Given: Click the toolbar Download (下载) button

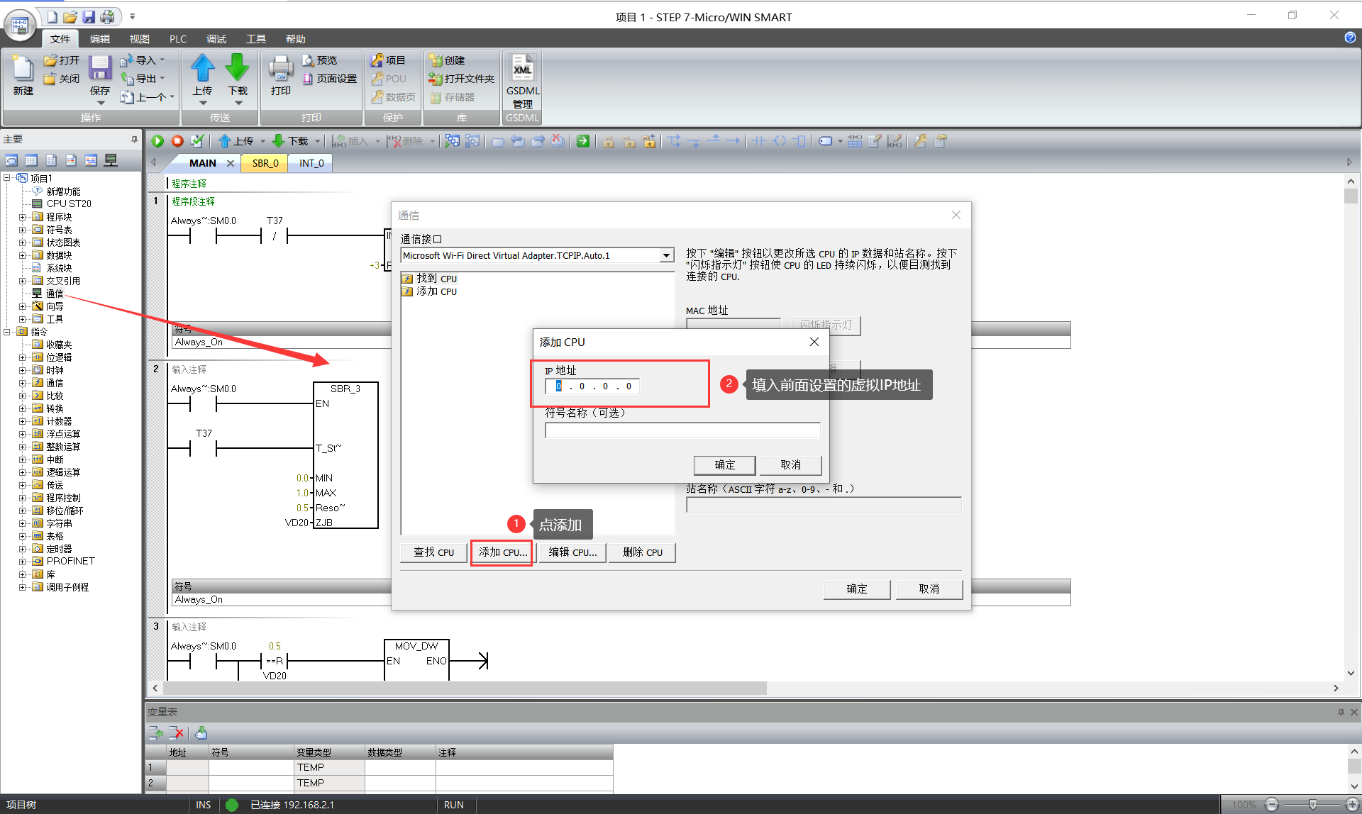Looking at the screenshot, I should point(291,141).
